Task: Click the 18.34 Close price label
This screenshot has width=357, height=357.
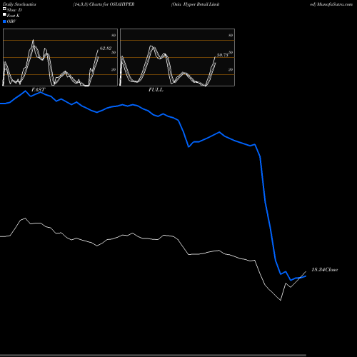Action: pyautogui.click(x=325, y=269)
